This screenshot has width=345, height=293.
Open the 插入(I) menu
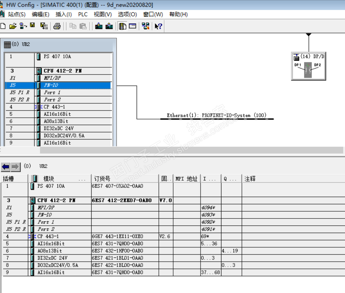(x=64, y=14)
